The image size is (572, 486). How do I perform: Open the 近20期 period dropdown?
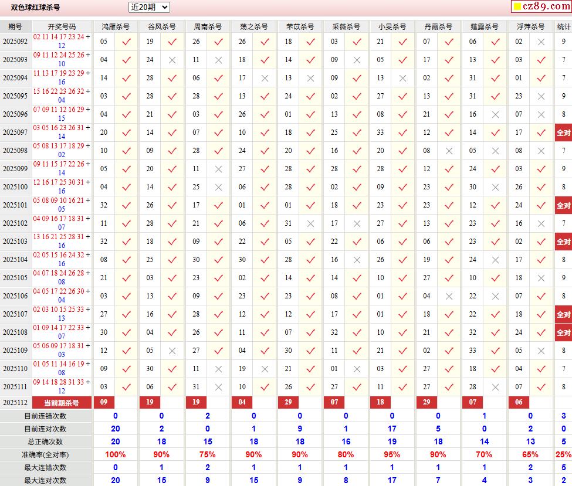click(149, 7)
